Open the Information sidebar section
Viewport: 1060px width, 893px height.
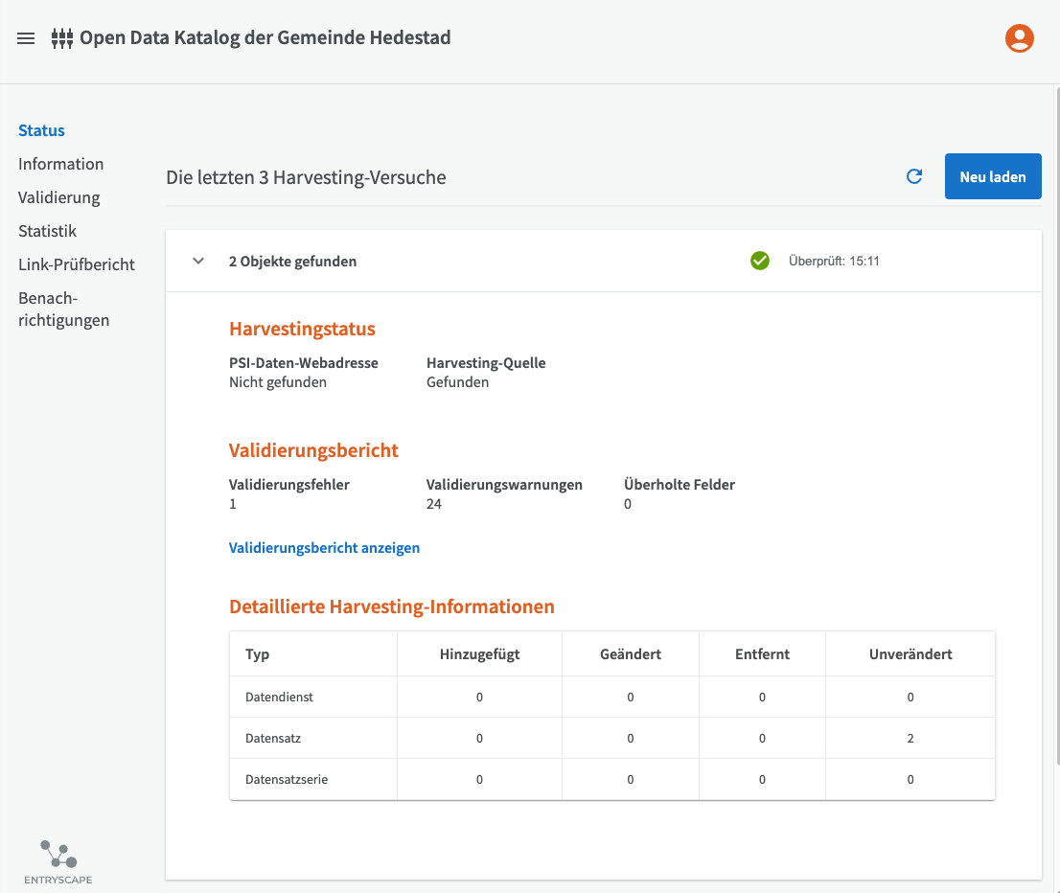(60, 164)
